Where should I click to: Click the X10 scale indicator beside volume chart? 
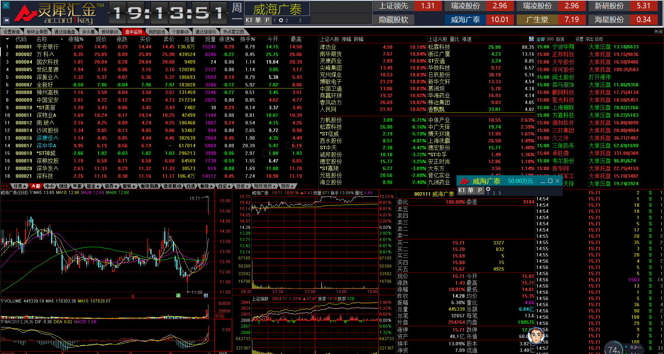point(219,316)
